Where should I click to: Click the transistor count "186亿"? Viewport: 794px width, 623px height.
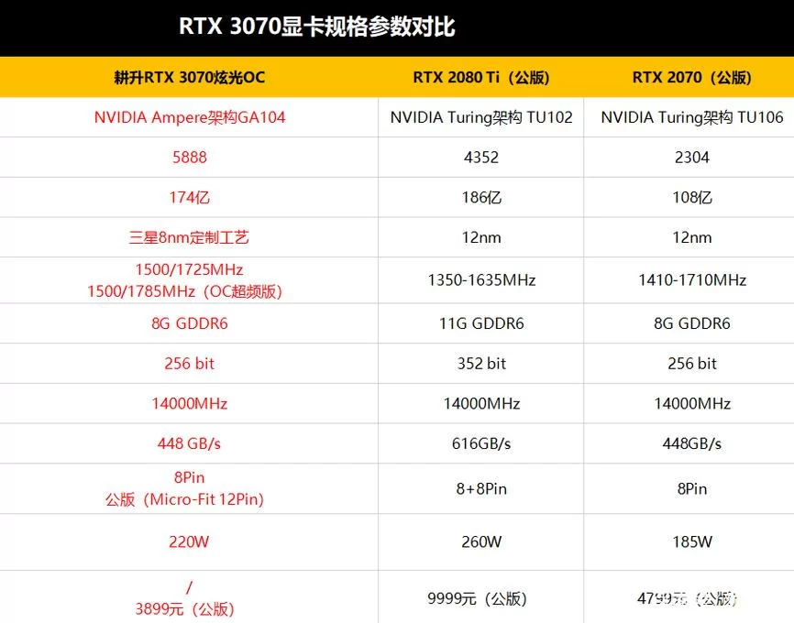(481, 197)
